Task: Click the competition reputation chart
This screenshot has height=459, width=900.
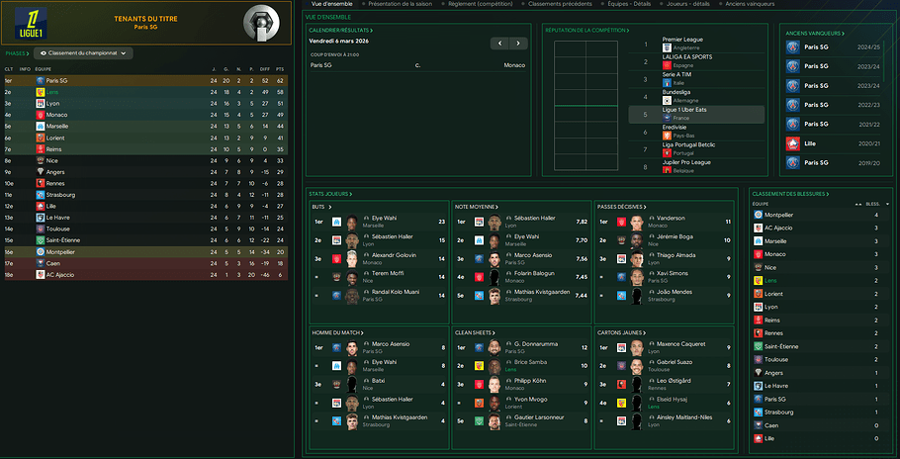Action: tap(585, 106)
